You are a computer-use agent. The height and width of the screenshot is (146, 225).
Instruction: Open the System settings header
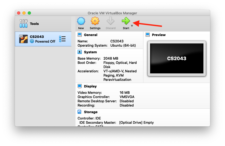pyautogui.click(x=90, y=52)
